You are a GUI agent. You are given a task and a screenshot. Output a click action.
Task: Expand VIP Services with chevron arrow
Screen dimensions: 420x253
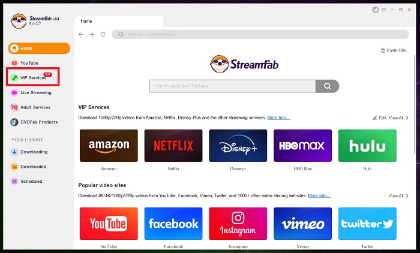407,118
